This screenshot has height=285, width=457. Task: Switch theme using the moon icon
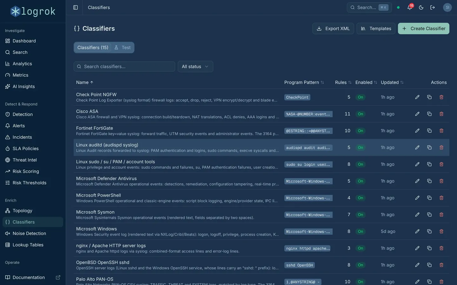pyautogui.click(x=421, y=7)
